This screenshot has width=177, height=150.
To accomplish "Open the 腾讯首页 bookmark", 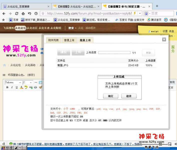I will pos(154,20).
